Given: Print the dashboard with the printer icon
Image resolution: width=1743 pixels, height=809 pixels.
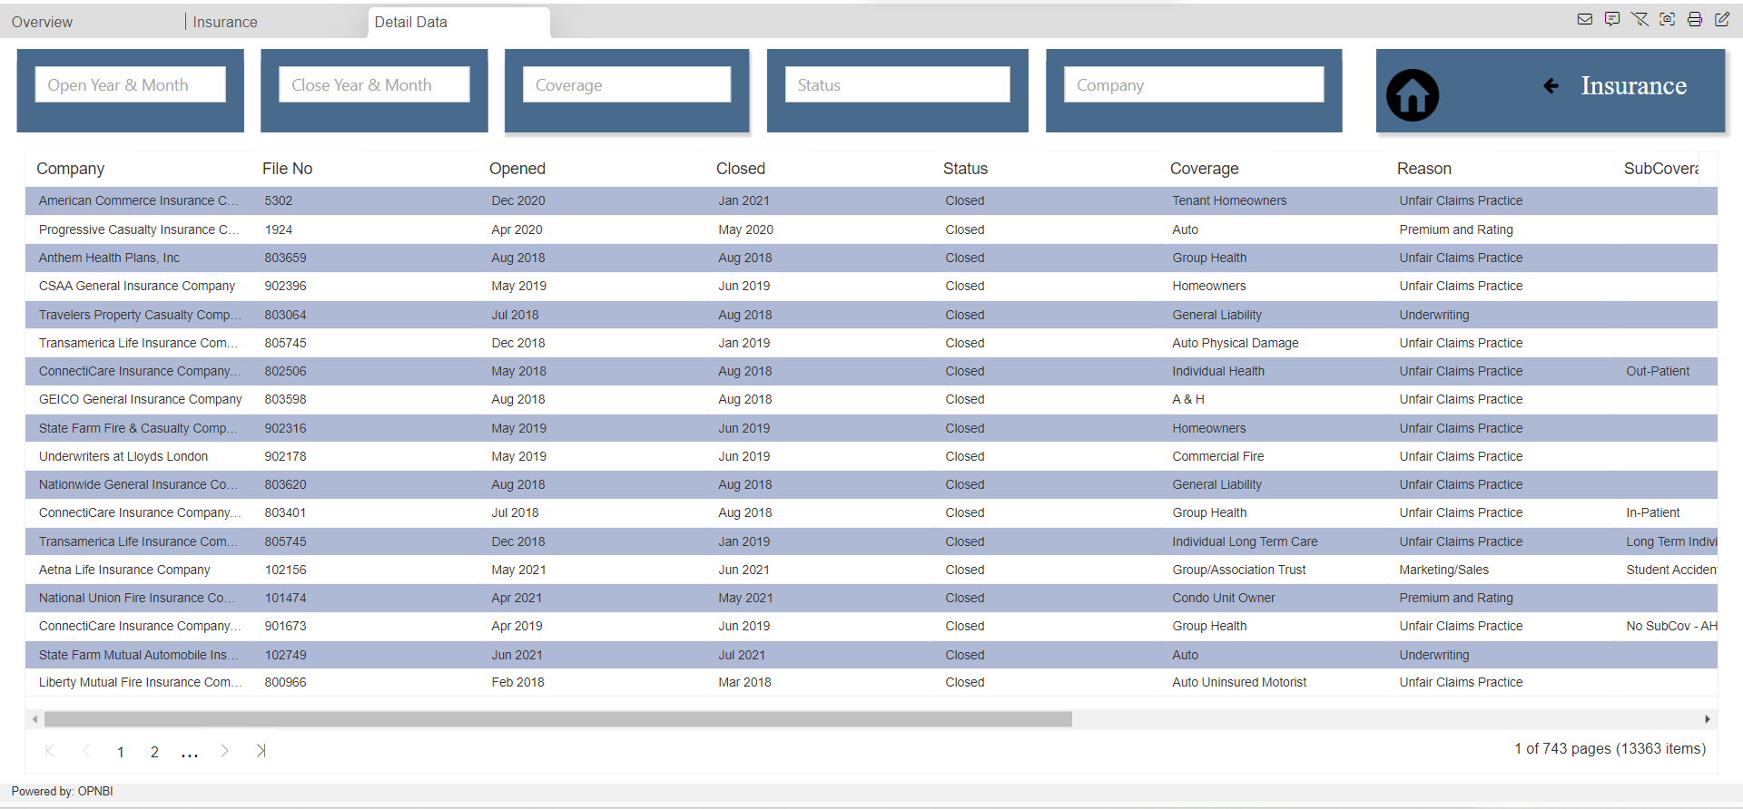Looking at the screenshot, I should tap(1695, 19).
